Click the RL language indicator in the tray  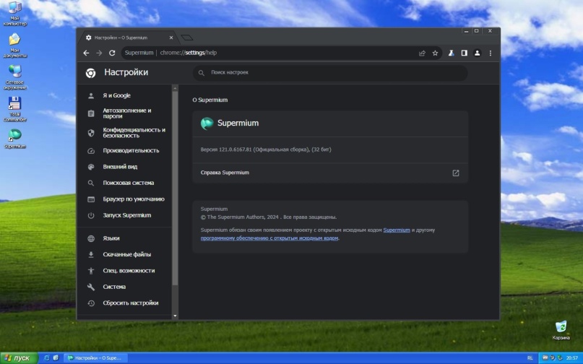pos(530,358)
